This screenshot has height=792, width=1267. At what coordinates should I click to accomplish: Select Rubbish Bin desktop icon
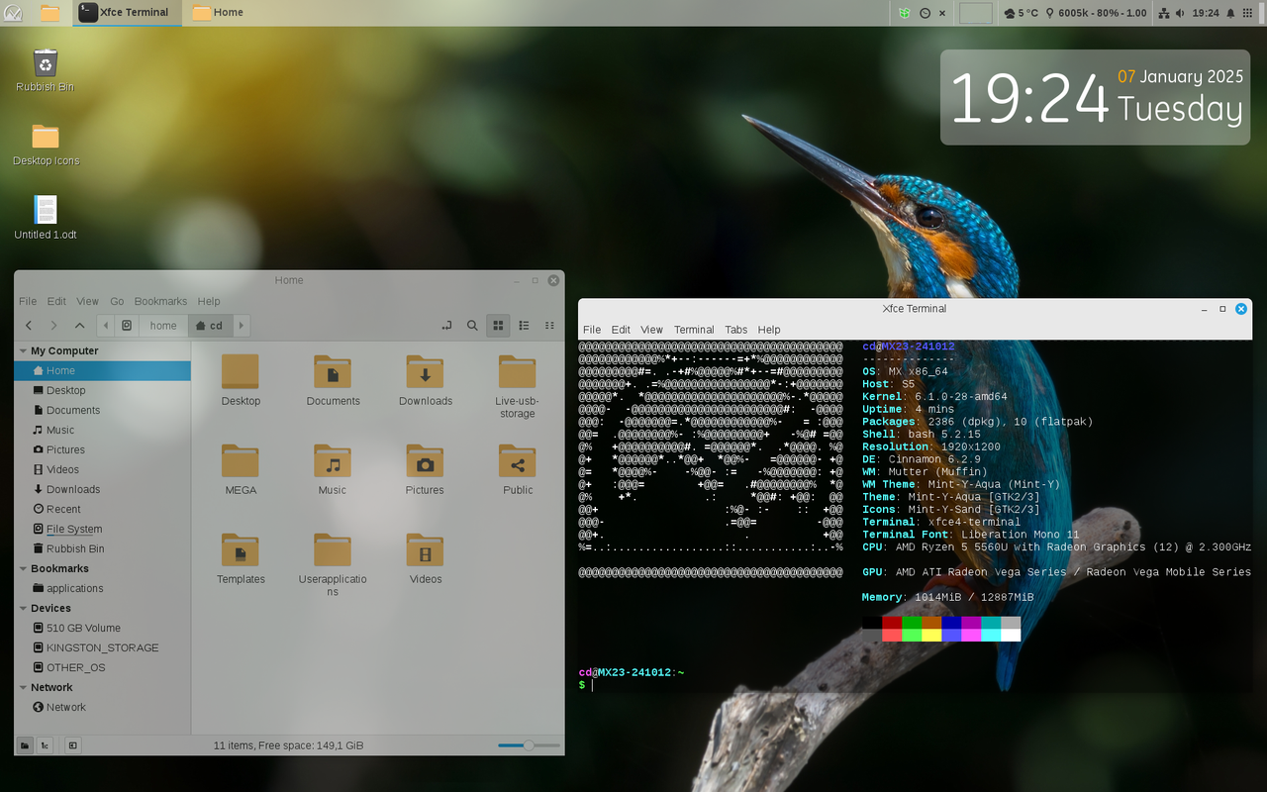[x=45, y=70]
